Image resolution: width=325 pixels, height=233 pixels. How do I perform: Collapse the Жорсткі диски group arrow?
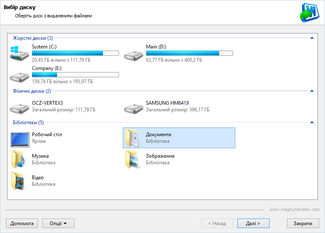click(x=312, y=38)
